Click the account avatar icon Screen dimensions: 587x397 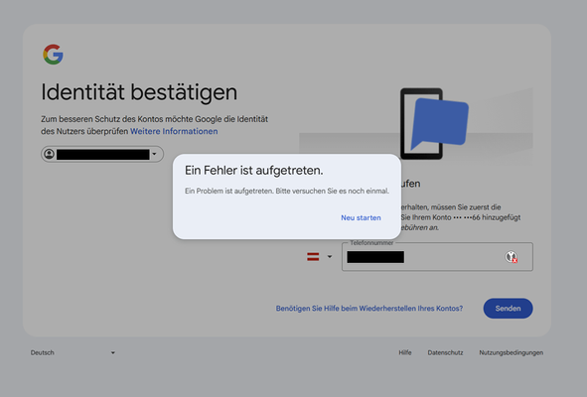tap(49, 154)
